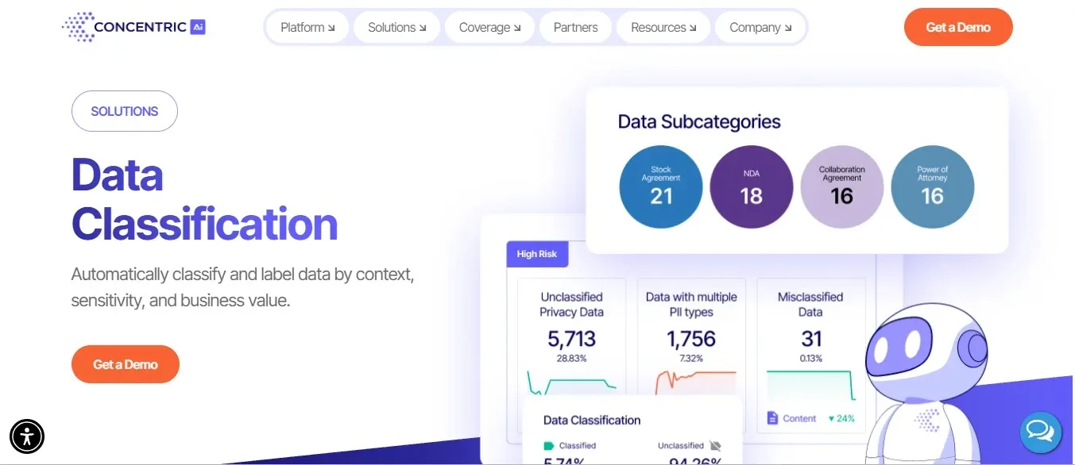
Task: Open the accessibility widget icon
Action: pyautogui.click(x=27, y=436)
